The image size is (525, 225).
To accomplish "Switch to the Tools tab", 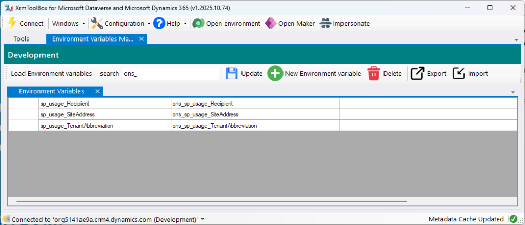I will click(22, 38).
